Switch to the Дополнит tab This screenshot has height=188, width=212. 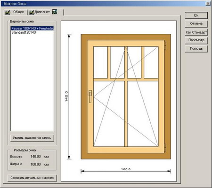(x=40, y=12)
